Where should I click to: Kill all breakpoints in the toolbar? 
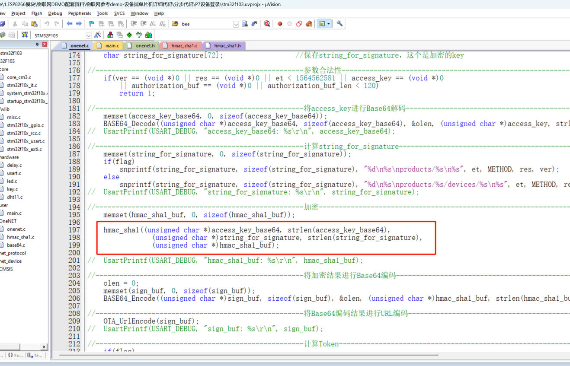[309, 24]
